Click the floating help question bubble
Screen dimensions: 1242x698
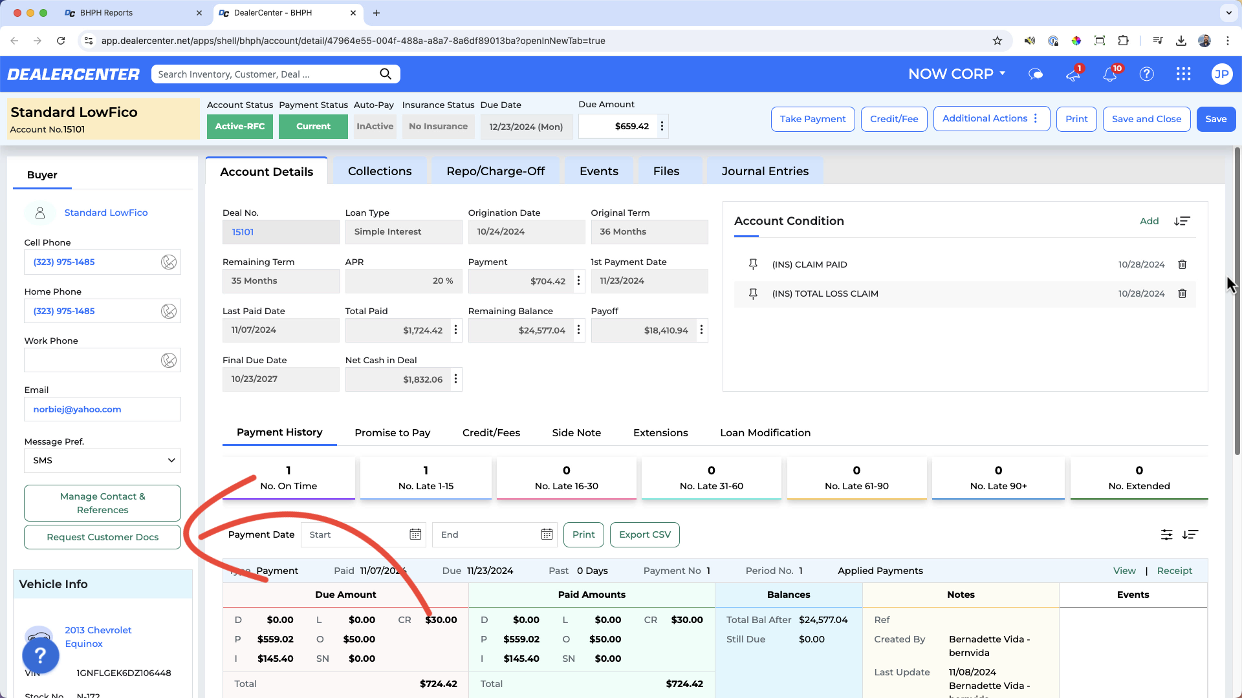click(x=40, y=655)
